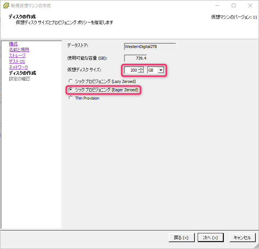Click the データストア label

coord(78,45)
